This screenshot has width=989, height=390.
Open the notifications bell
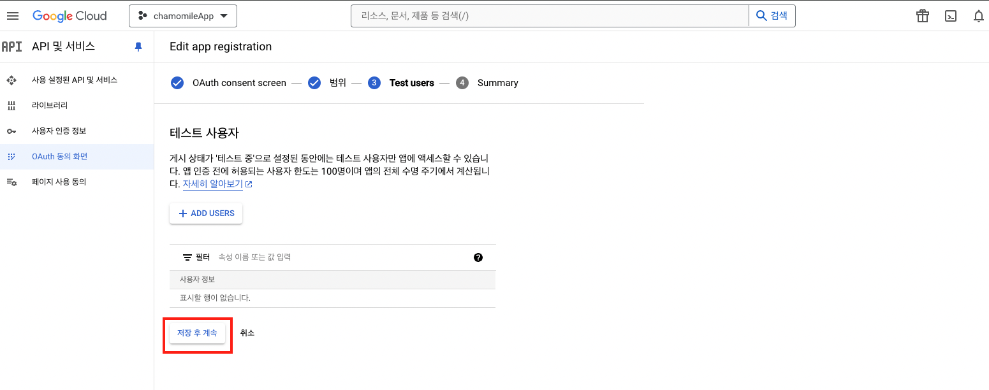pyautogui.click(x=978, y=16)
